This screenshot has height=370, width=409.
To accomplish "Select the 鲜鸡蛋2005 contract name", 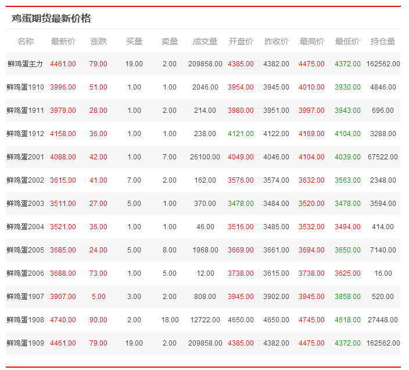I will point(25,250).
